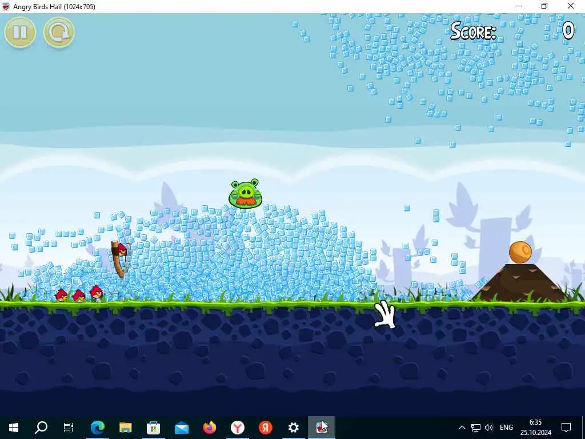
Task: Switch input language via ENG indicator
Action: [x=506, y=428]
